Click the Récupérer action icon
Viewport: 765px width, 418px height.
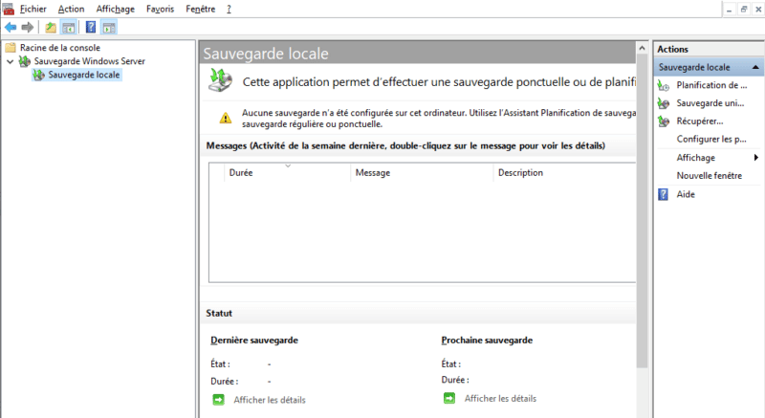point(664,121)
